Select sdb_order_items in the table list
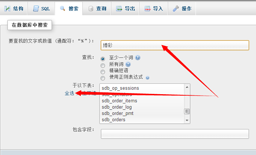Viewport: 256px width, 155px height. tap(119, 100)
